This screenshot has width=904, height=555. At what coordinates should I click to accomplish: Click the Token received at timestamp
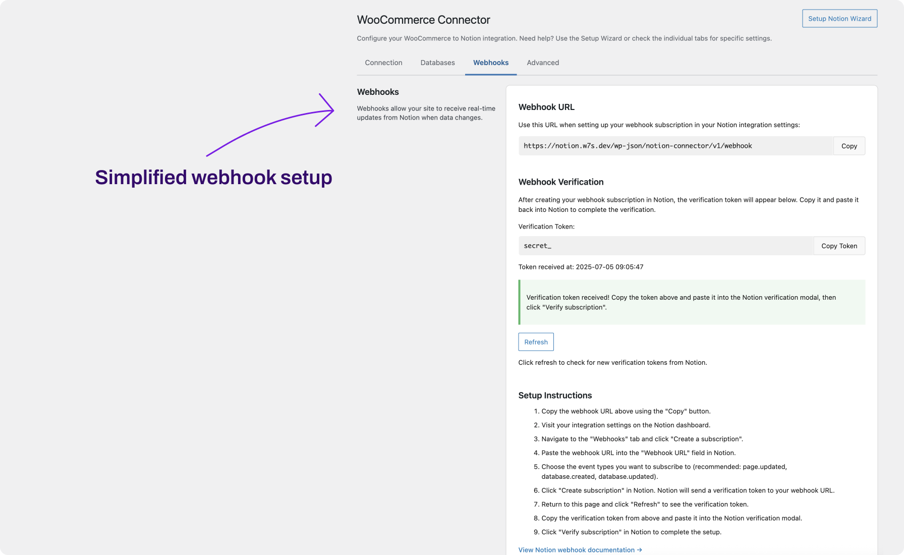[x=581, y=267]
